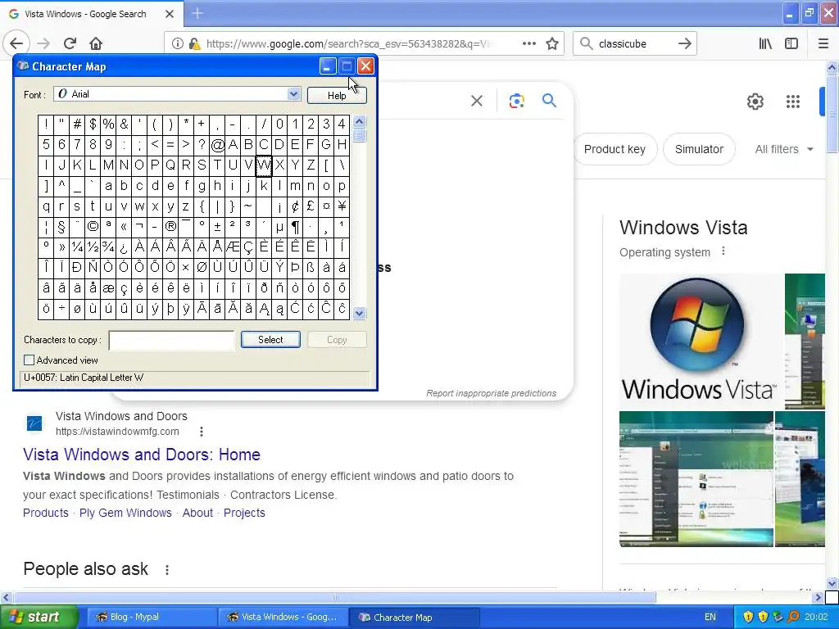Viewport: 839px width, 629px height.
Task: Show site information via the info icon
Action: click(x=177, y=44)
